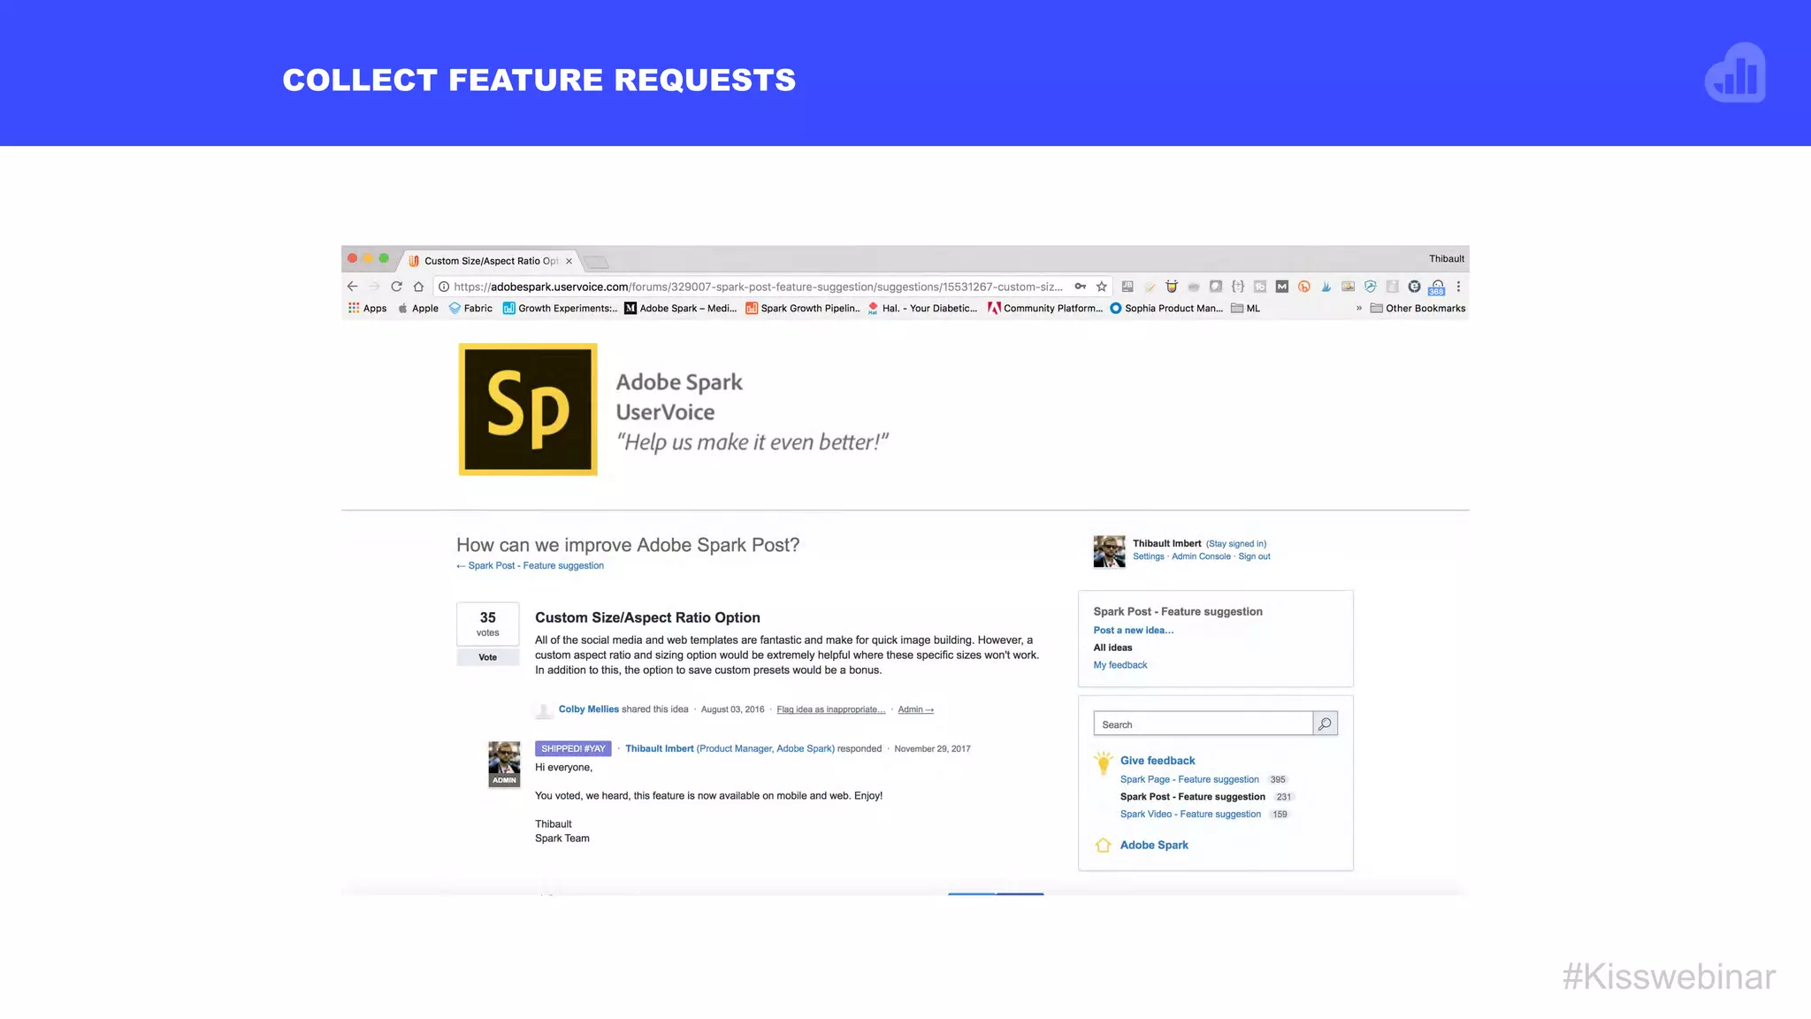Click the Thibault profile button in Chrome
Image resolution: width=1811 pixels, height=1019 pixels.
coord(1447,258)
